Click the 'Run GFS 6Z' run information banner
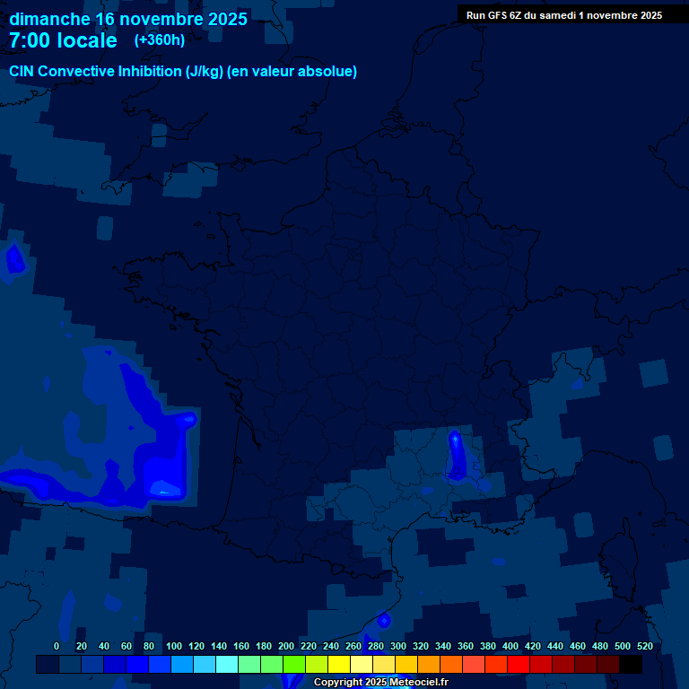This screenshot has height=689, width=689. pos(563,15)
